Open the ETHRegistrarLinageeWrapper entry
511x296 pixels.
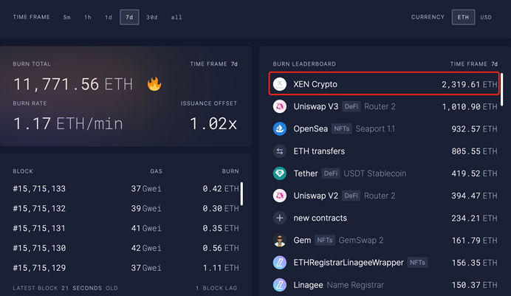pos(385,263)
